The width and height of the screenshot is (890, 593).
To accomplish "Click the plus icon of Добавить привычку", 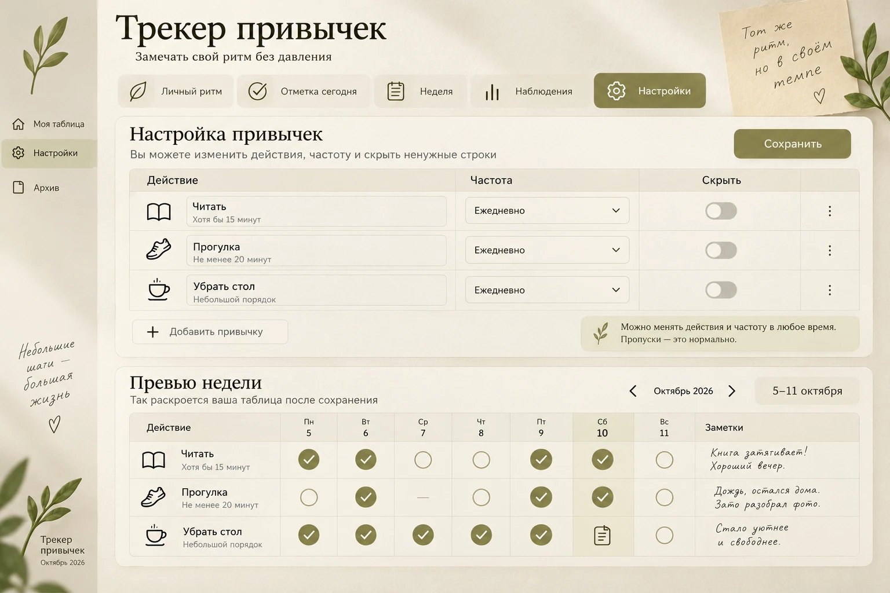I will [152, 332].
